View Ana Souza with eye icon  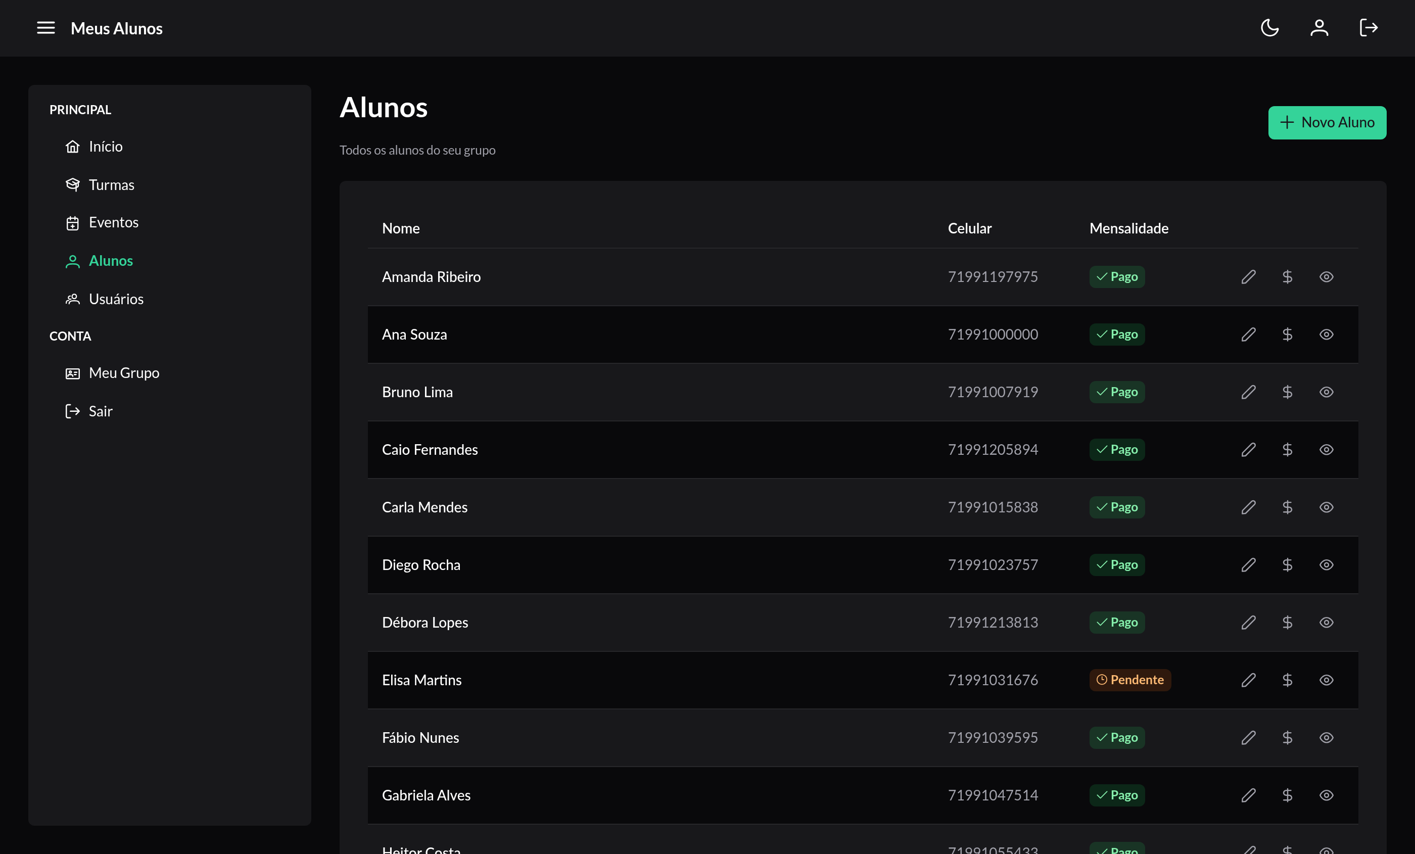coord(1326,334)
